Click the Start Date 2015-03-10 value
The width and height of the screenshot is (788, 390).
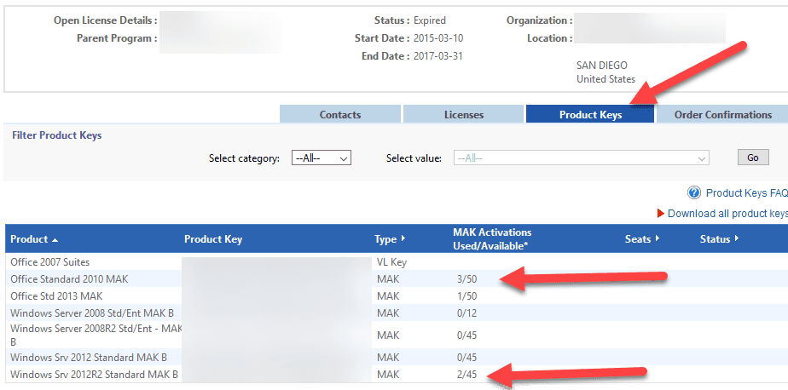click(x=438, y=38)
